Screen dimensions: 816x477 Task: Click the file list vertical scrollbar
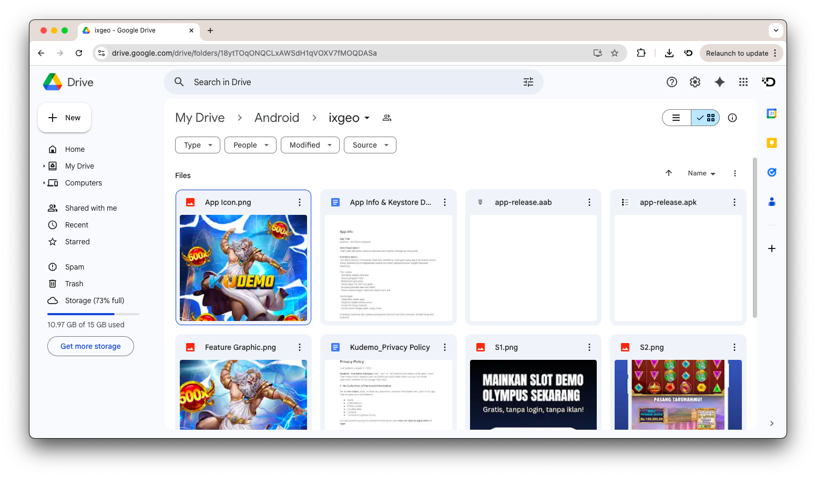point(755,237)
